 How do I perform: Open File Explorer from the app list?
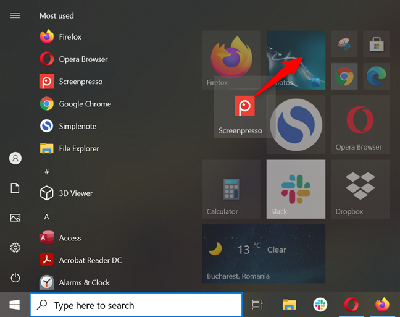point(69,148)
